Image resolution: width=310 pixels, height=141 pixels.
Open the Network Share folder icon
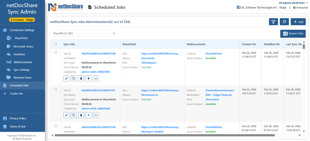pos(9,77)
